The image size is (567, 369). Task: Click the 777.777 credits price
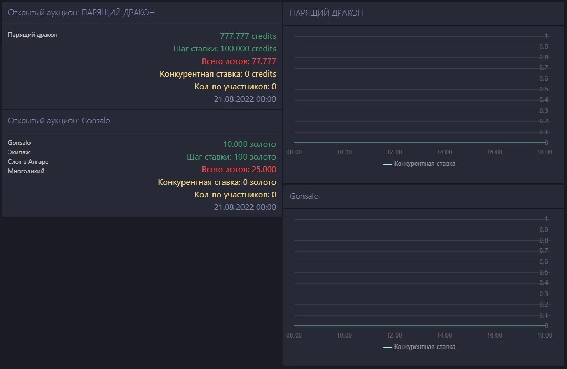248,36
